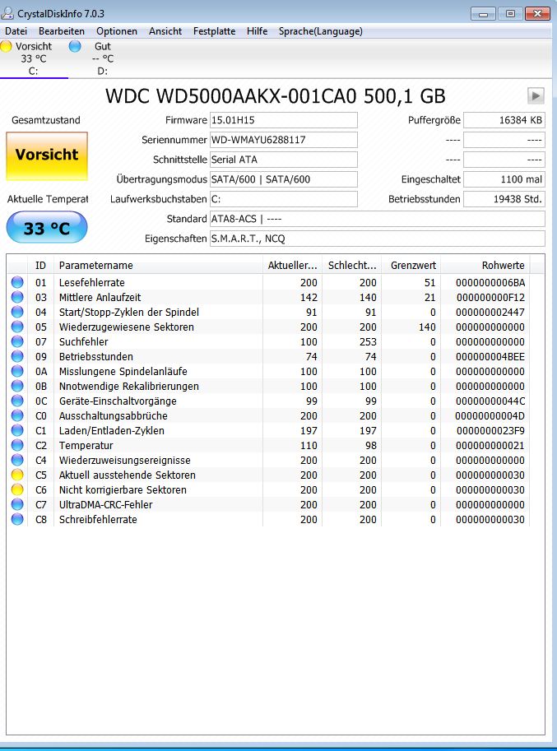
Task: Click the blue status icon for Lesefehlerrate
Action: [17, 282]
